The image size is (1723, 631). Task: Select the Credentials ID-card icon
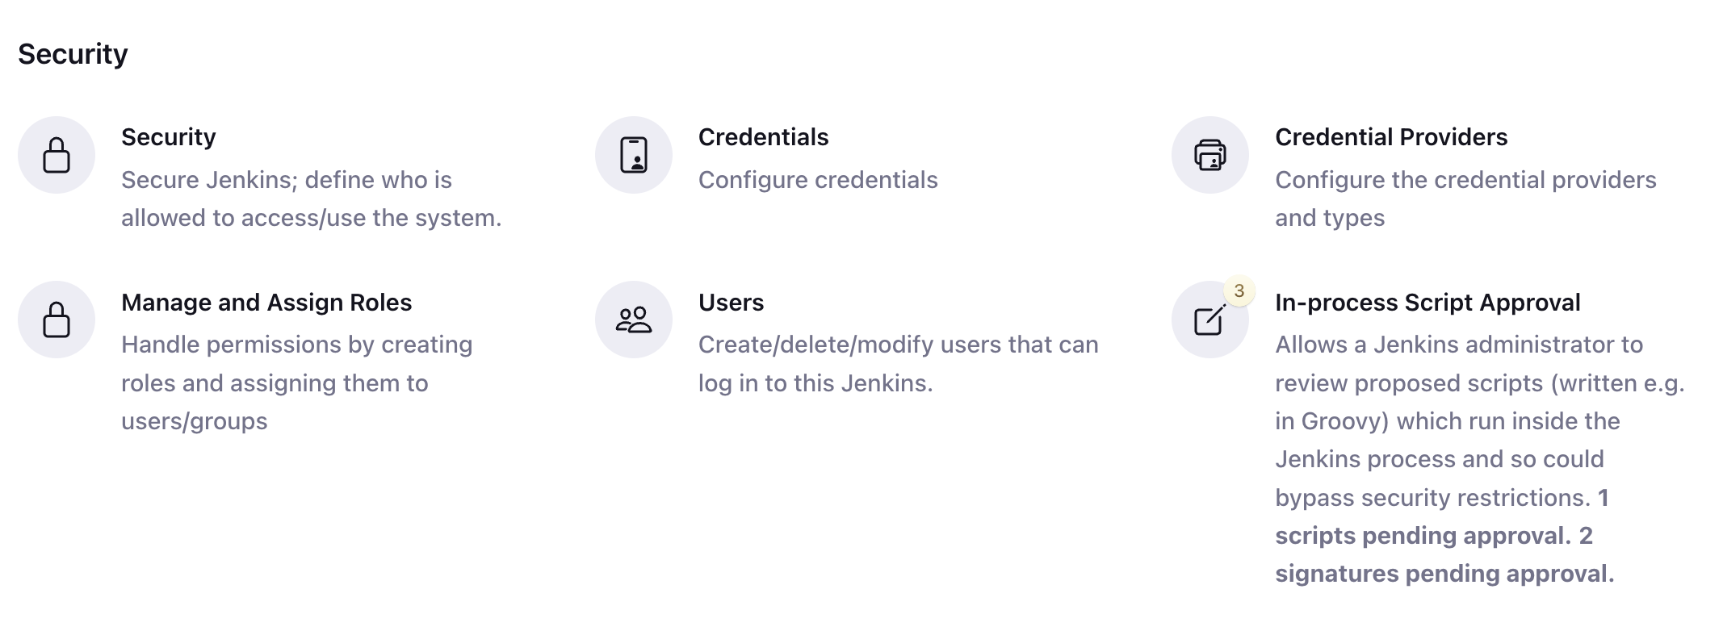coord(635,154)
